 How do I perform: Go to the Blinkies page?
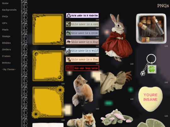click(x=6, y=43)
